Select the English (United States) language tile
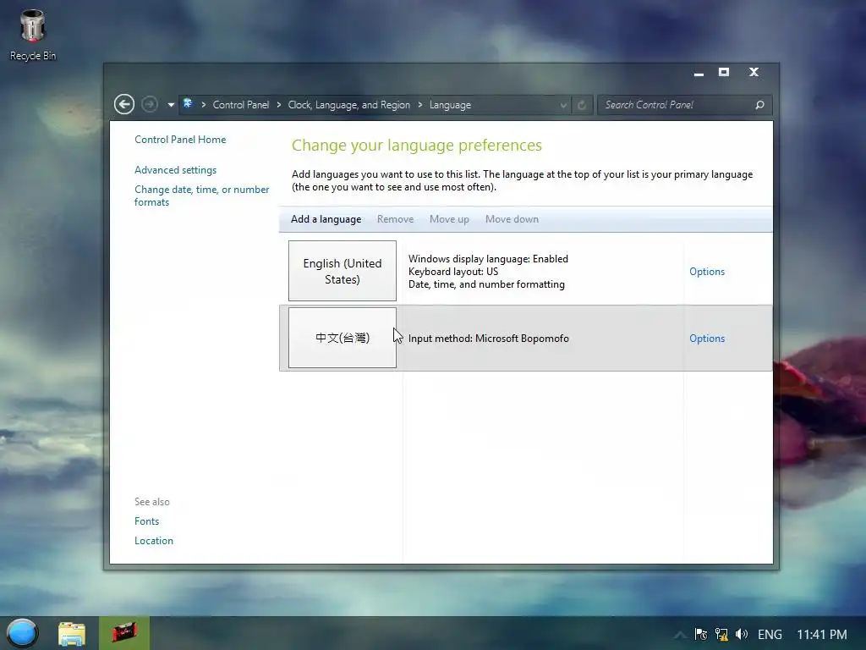Viewport: 866px width, 650px height. coord(343,271)
